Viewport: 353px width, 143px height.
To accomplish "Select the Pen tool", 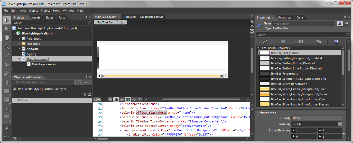I will click(x=7, y=82).
